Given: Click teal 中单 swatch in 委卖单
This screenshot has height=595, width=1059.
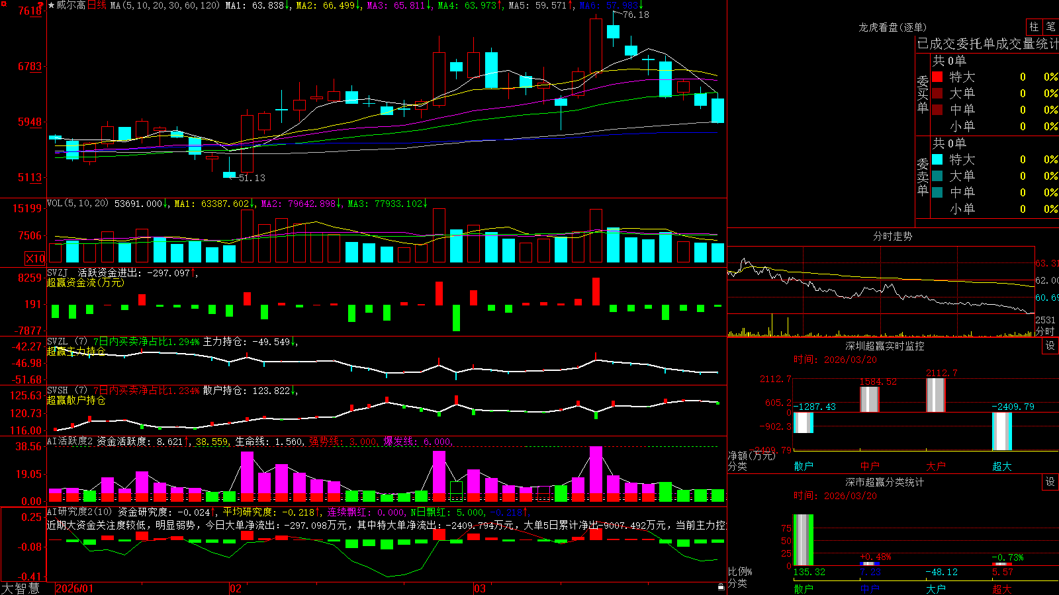Looking at the screenshot, I should [937, 192].
